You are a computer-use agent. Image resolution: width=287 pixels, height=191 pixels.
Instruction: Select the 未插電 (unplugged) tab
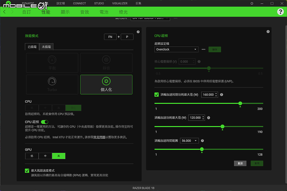coord(46,47)
